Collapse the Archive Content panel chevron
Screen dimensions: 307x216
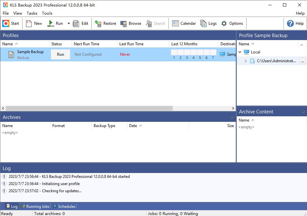(x=303, y=112)
